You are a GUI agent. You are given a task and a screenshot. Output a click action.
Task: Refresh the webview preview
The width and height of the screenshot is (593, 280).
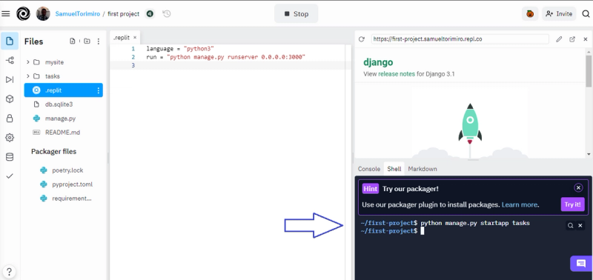pos(362,39)
